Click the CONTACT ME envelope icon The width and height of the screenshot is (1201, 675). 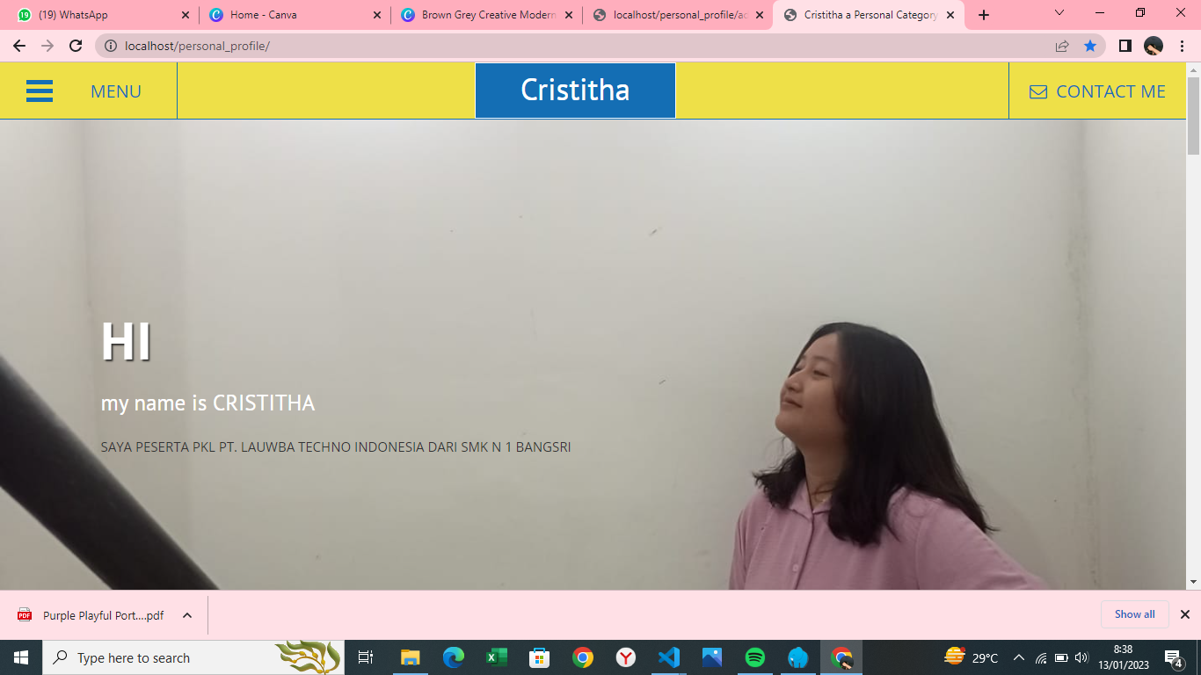[x=1037, y=92]
